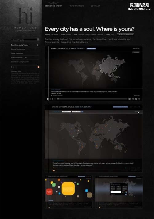Click the captions icon left of share
Viewport: 154px width, 219px height.
129,99
